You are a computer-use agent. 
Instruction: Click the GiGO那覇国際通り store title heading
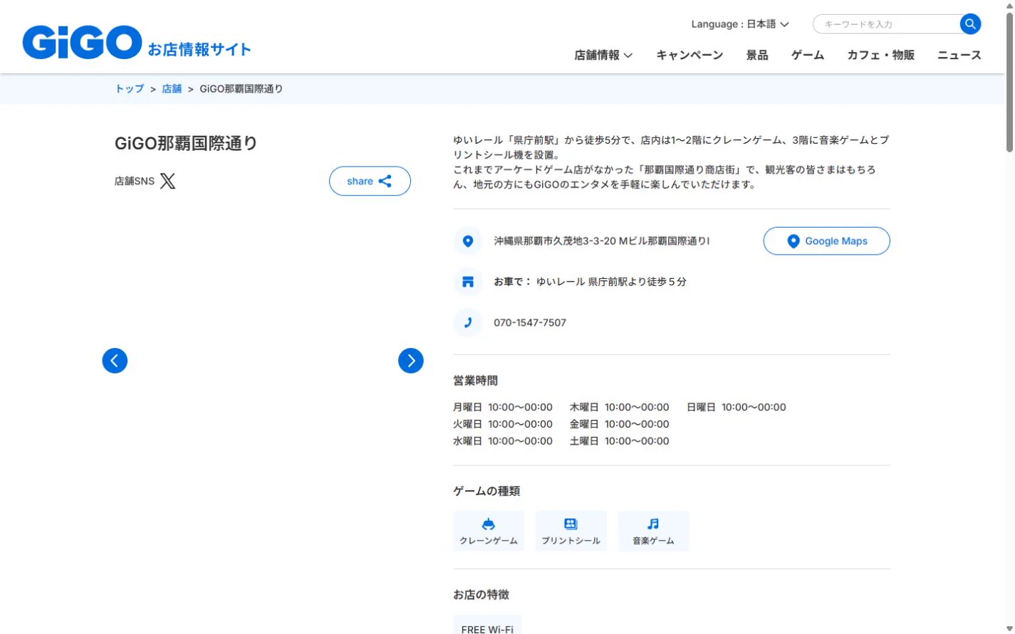click(186, 143)
